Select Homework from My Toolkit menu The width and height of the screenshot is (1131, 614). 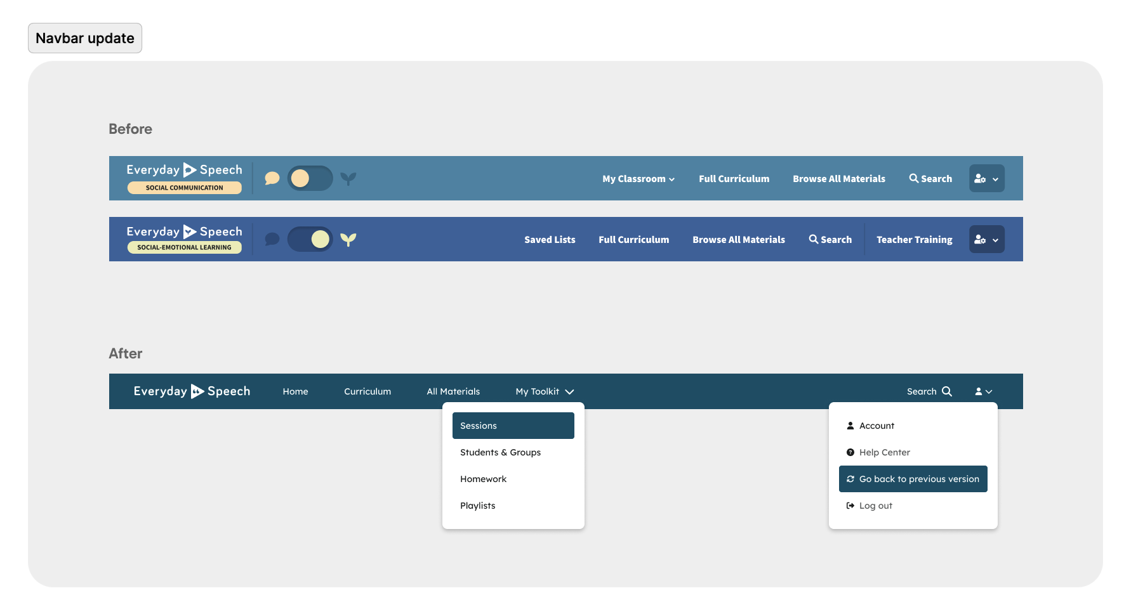513,479
